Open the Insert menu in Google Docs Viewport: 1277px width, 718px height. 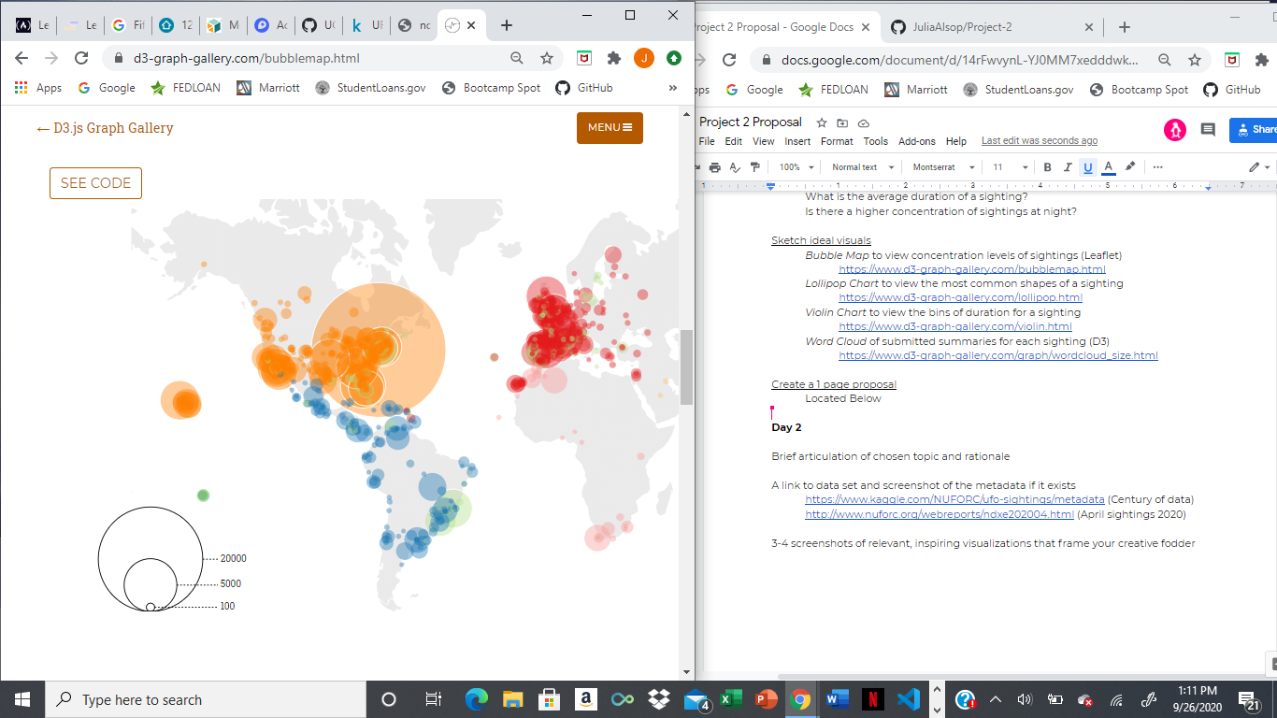tap(797, 141)
